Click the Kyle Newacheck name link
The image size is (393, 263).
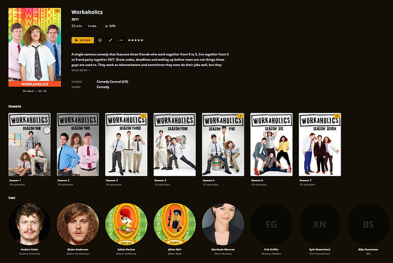tap(320, 249)
